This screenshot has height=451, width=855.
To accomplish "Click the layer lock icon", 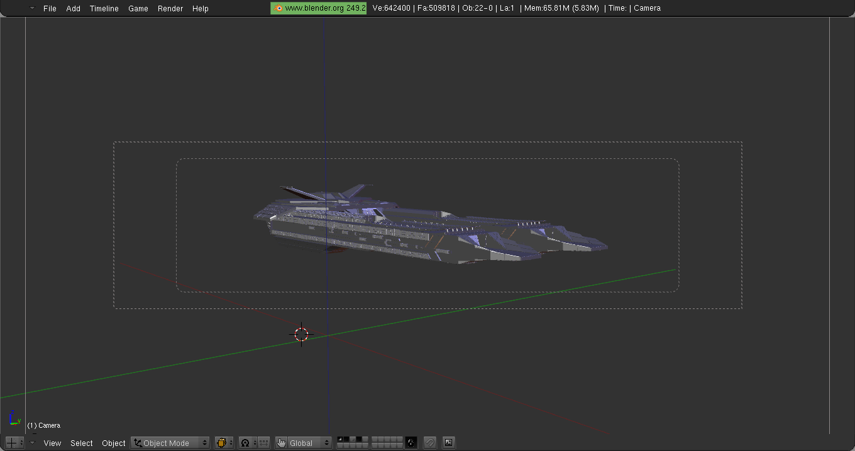I will click(x=411, y=443).
